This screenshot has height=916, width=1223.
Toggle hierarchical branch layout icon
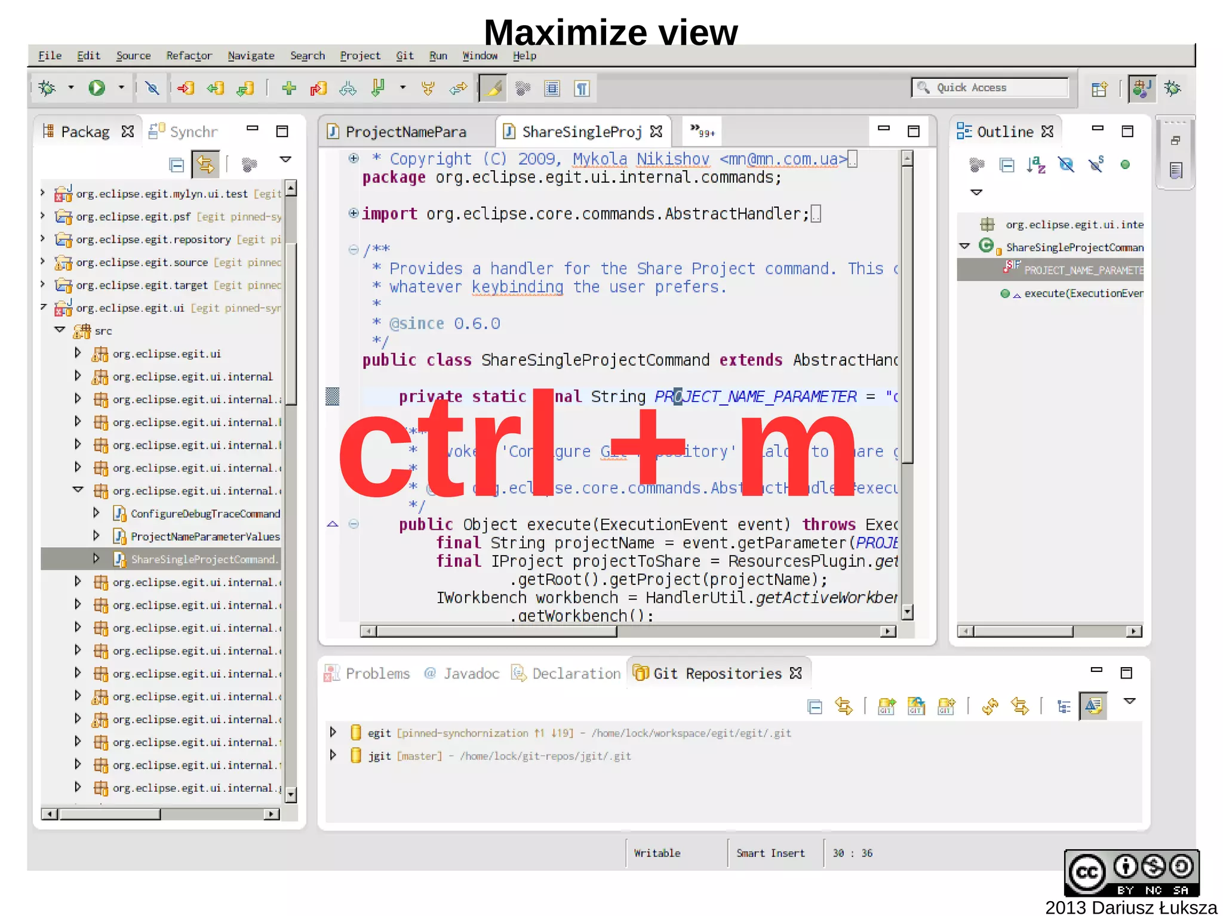[1064, 707]
